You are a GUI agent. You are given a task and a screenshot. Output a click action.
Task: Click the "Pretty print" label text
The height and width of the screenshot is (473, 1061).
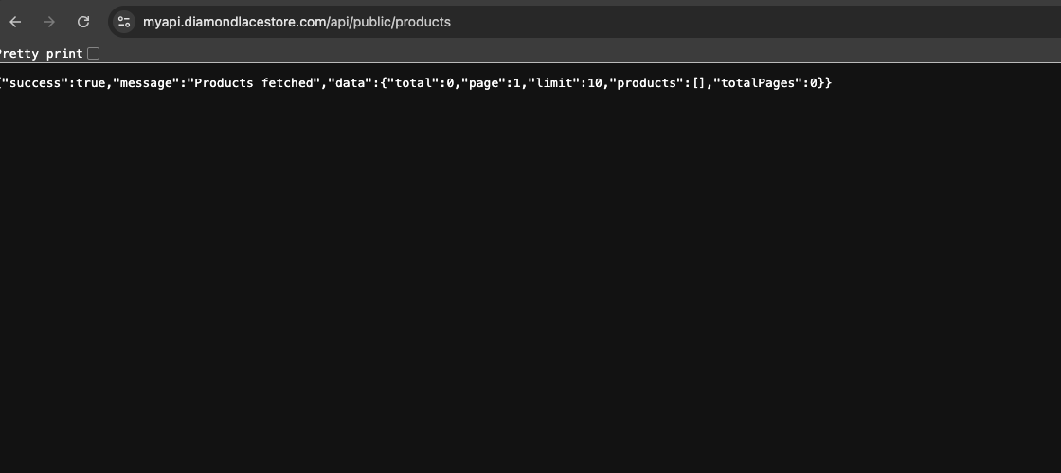click(42, 54)
